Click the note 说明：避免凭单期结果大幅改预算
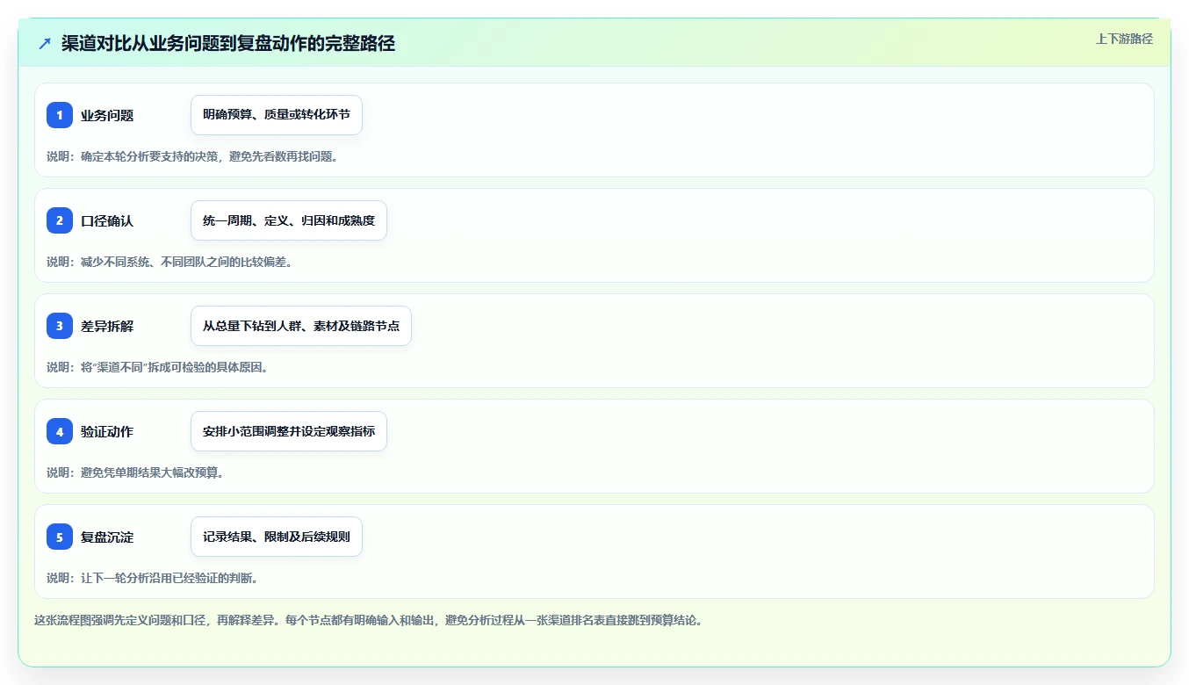The width and height of the screenshot is (1189, 685). (x=135, y=472)
